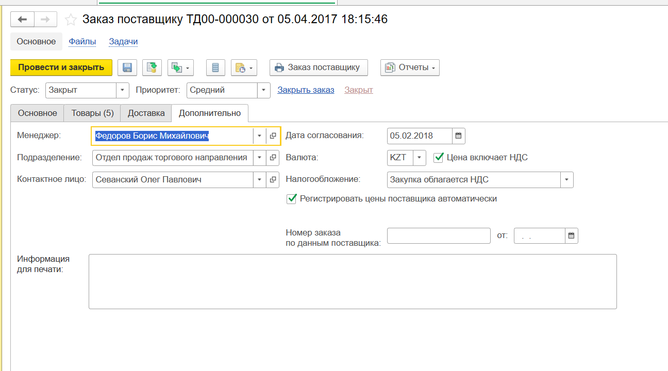This screenshot has width=668, height=371.
Task: Open calendar for supplier order date
Action: [571, 236]
